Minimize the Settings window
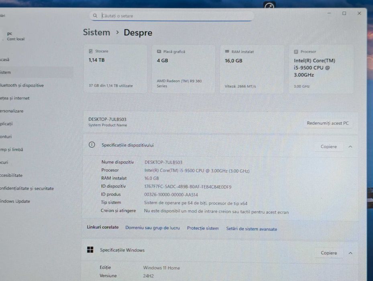 tap(329, 13)
